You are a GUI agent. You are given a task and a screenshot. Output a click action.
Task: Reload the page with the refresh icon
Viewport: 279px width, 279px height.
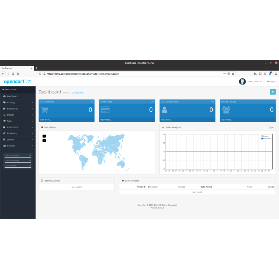pos(13,74)
